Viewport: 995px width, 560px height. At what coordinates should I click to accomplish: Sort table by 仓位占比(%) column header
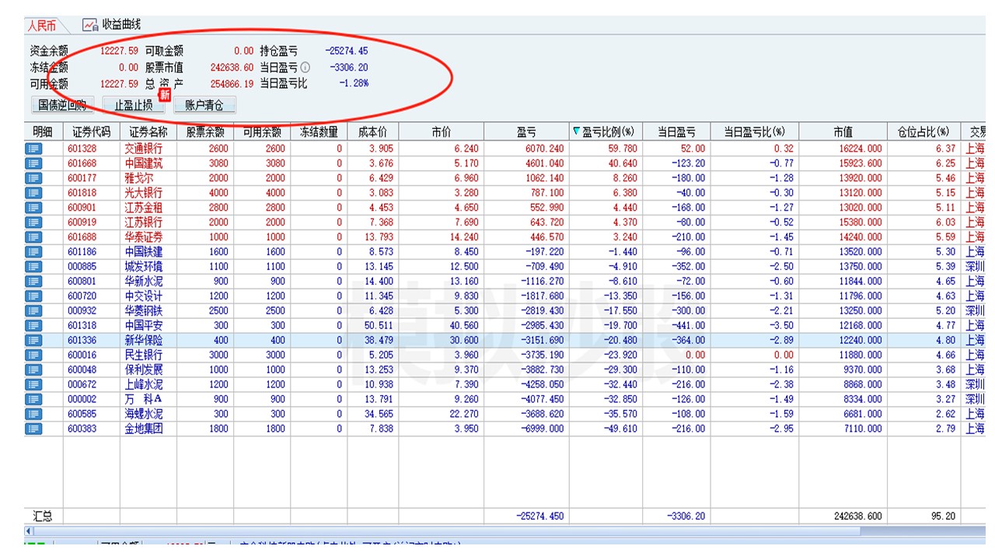click(923, 132)
